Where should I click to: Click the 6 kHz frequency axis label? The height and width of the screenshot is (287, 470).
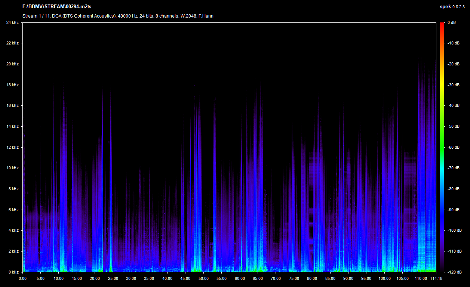[x=13, y=210]
